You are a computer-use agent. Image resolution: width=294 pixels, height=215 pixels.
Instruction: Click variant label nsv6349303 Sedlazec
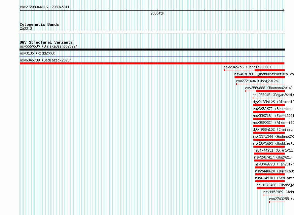pos(275,178)
